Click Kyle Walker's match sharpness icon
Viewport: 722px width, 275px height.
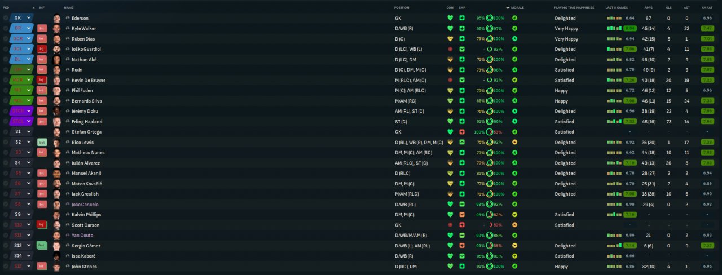point(462,28)
